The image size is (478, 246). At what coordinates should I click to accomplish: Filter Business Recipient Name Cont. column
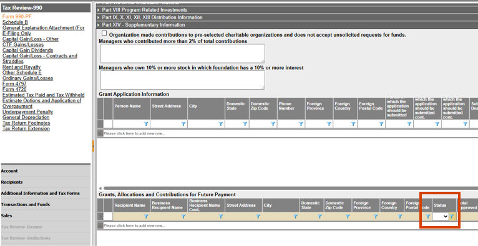pyautogui.click(x=221, y=217)
